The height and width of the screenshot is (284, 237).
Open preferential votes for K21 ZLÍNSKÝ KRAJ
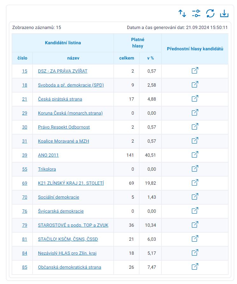(x=195, y=182)
